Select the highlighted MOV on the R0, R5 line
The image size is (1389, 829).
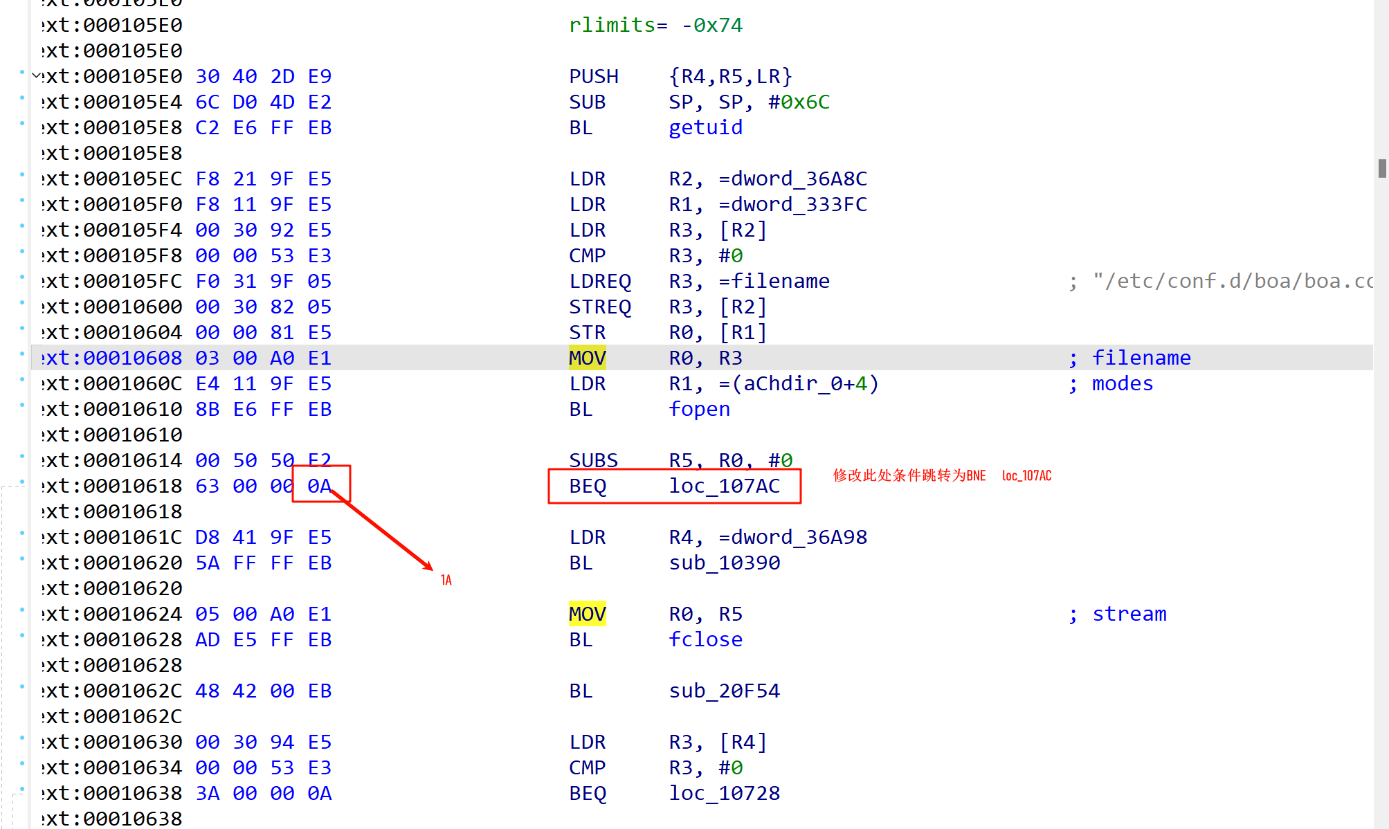[x=587, y=614]
